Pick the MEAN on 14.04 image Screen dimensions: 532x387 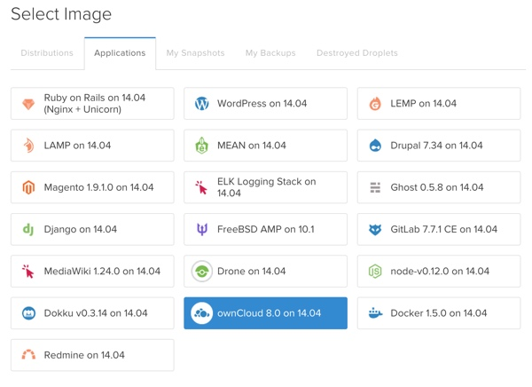pyautogui.click(x=265, y=146)
